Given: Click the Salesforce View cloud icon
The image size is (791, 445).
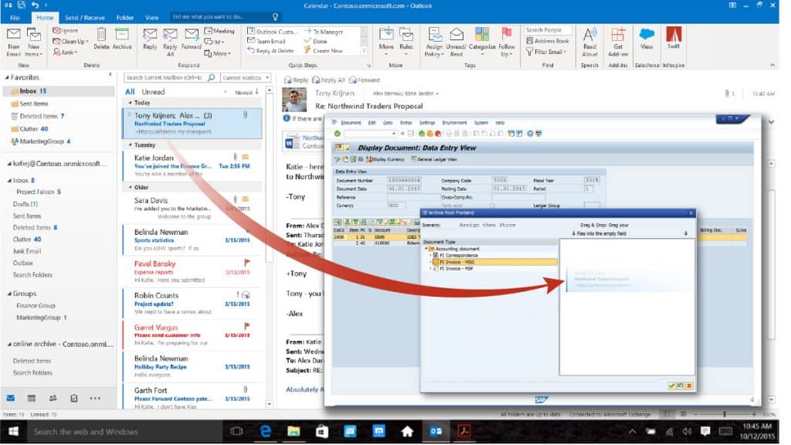Looking at the screenshot, I should (647, 34).
